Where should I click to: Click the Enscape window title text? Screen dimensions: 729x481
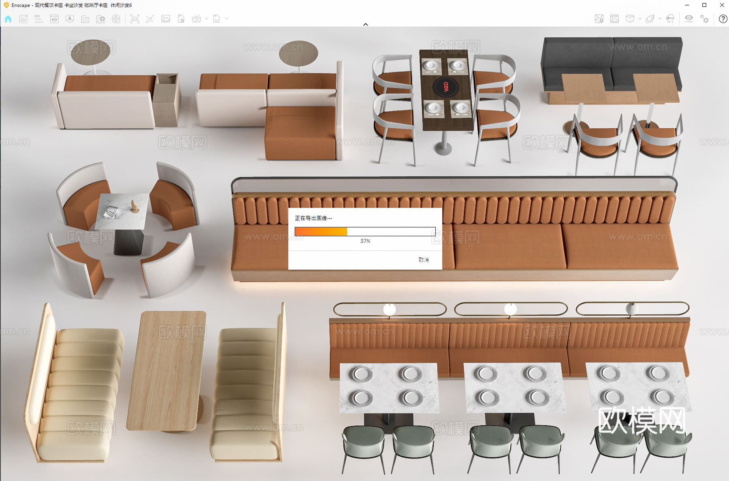[x=72, y=5]
